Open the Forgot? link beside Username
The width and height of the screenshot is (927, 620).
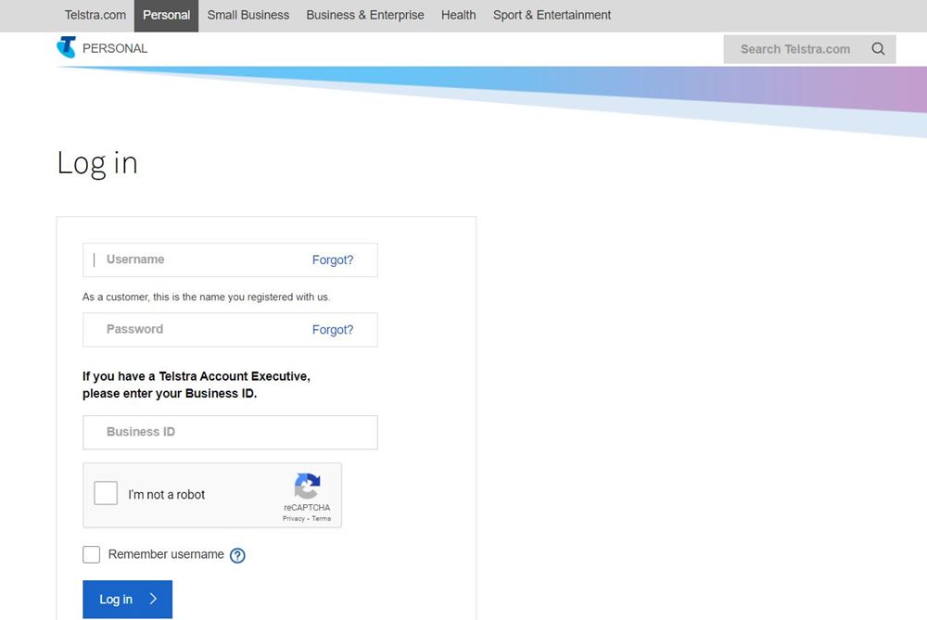(332, 259)
